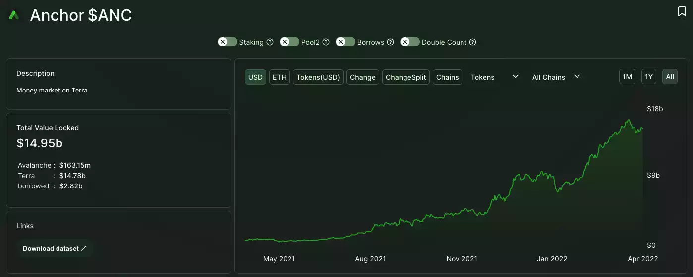Click help icon next to Pool2
This screenshot has height=277, width=693.
[326, 42]
